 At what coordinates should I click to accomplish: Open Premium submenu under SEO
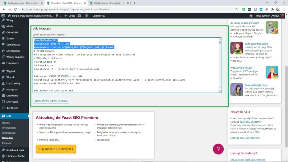point(7,143)
